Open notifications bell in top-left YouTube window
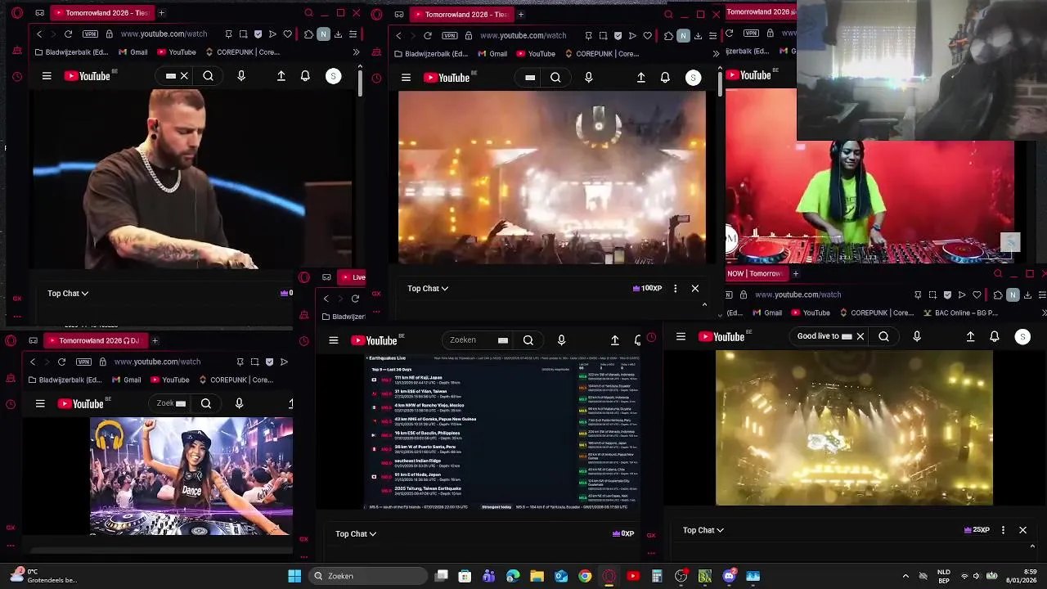 click(305, 76)
